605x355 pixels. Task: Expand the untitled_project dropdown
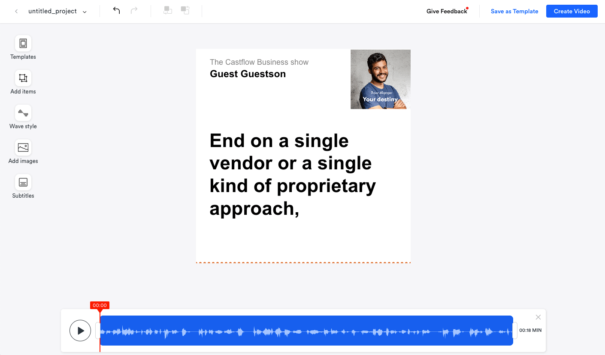tap(85, 12)
